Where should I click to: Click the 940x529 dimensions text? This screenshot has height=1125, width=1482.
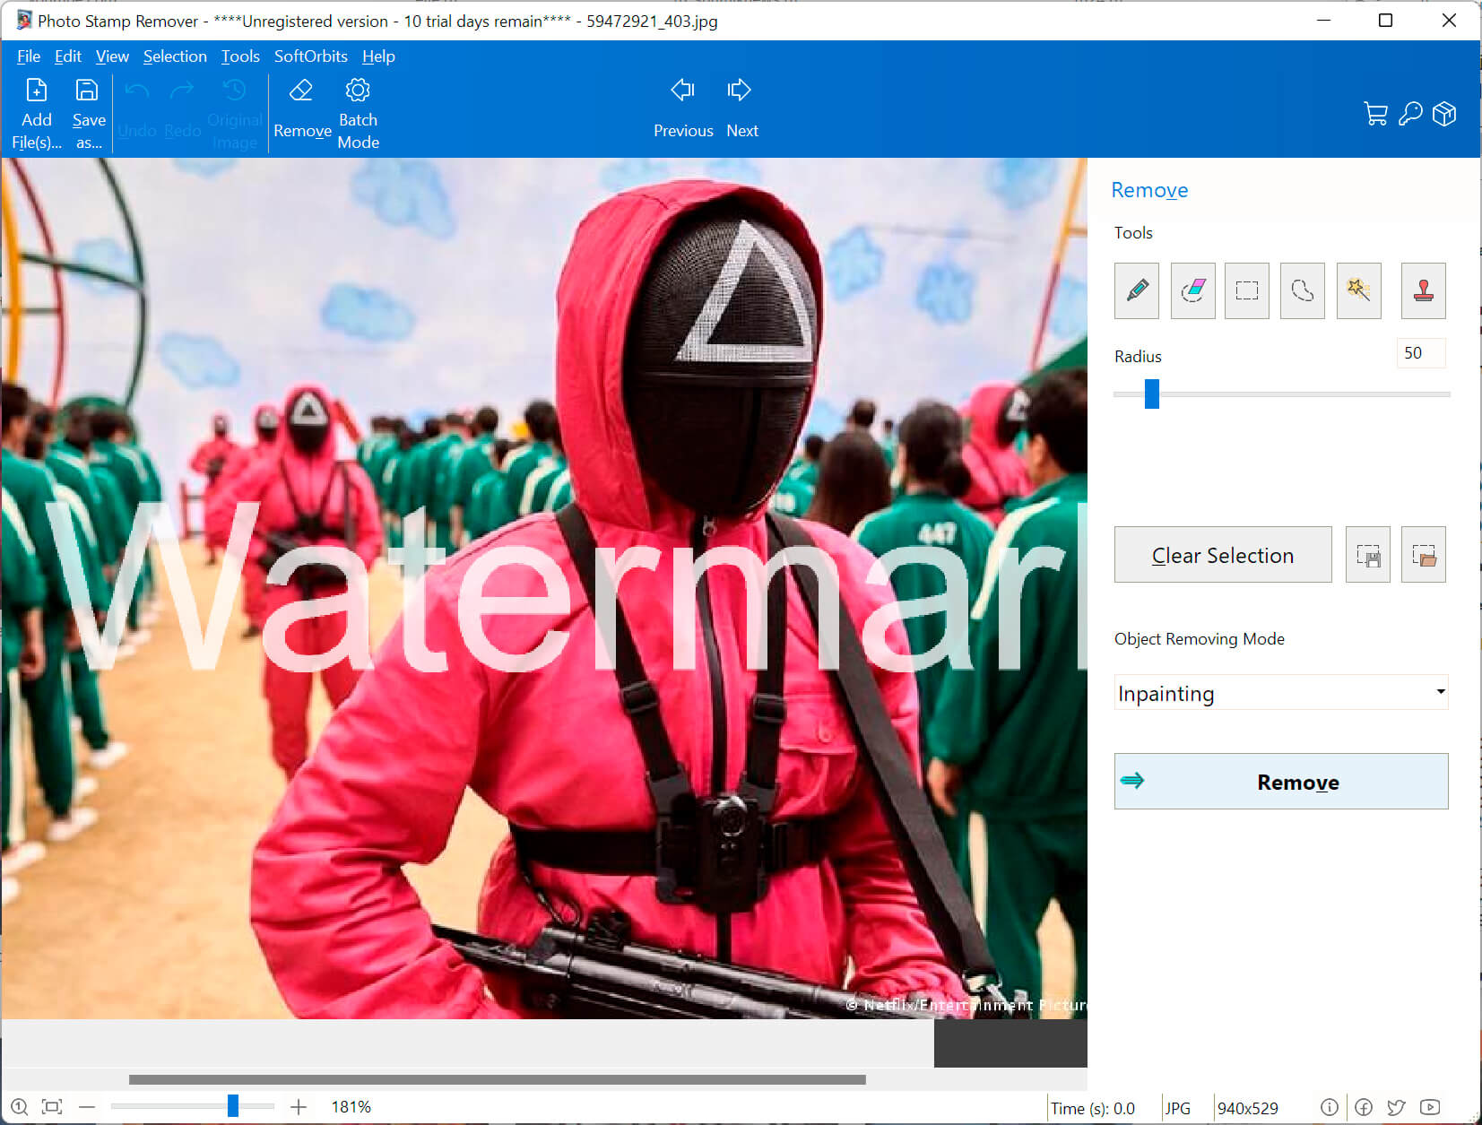pyautogui.click(x=1247, y=1109)
